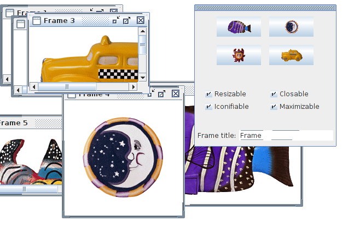Uncheck the Resizable checkbox

coord(208,94)
